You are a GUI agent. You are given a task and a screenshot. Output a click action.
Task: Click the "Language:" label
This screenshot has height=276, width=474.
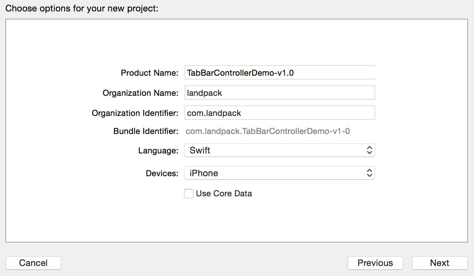pos(158,151)
